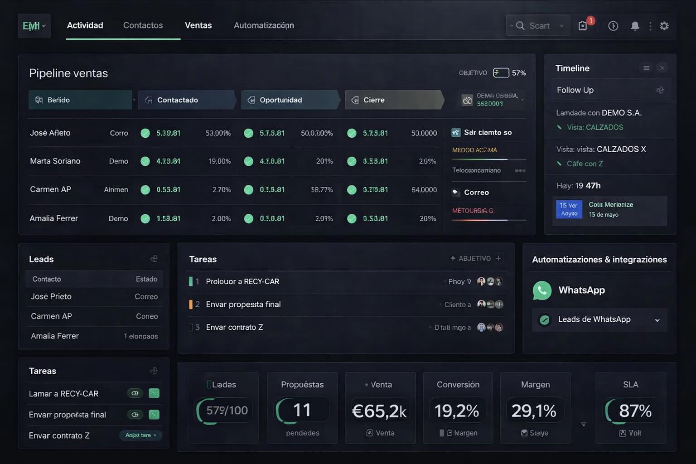Open the three-dot overflow menu next to Teleconsariano

click(520, 170)
